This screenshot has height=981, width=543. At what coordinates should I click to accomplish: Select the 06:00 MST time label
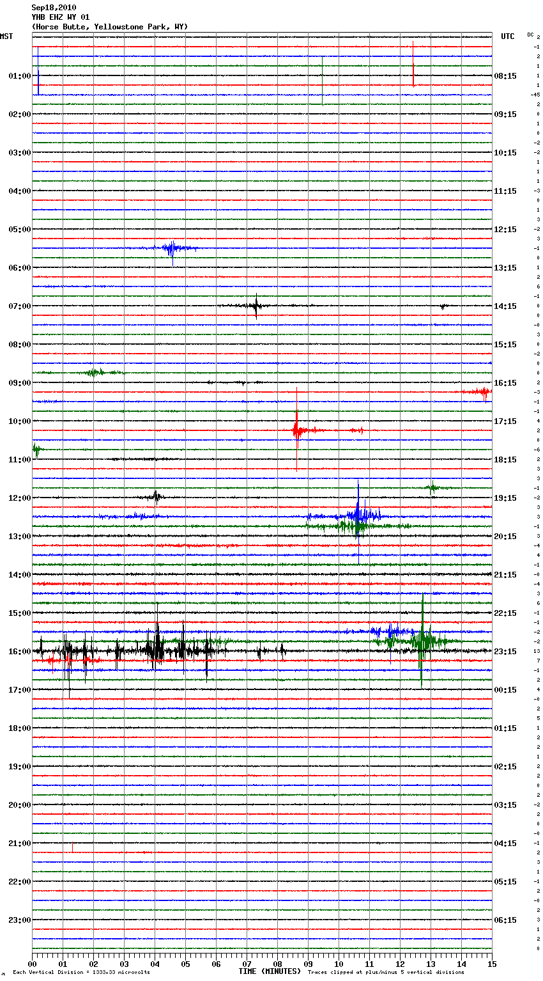coord(19,268)
